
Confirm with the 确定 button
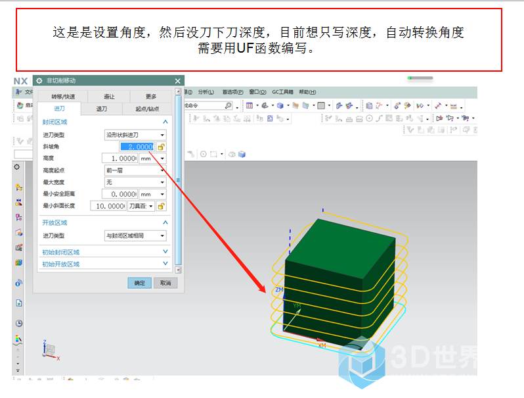pos(139,283)
